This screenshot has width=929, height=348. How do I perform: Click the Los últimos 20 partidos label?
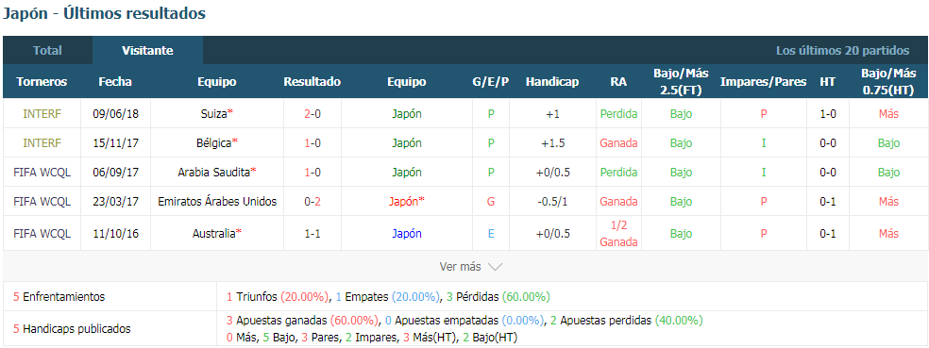(x=842, y=50)
